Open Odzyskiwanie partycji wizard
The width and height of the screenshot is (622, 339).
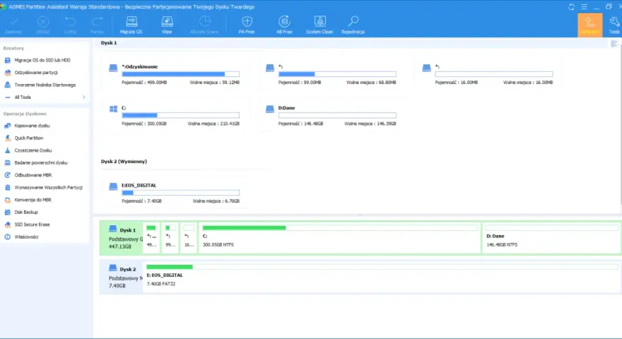[x=36, y=73]
